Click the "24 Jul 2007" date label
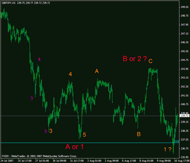Viewport: 190px width, 163px height. point(7,161)
